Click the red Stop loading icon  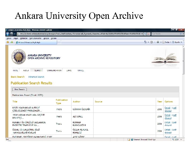[x=149, y=34]
